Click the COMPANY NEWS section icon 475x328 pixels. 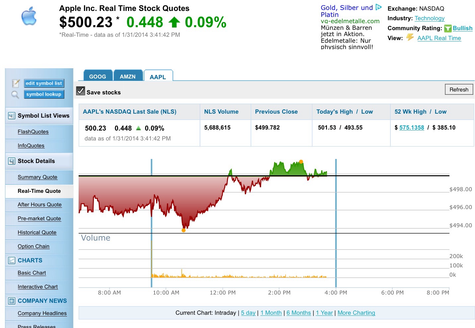12,301
